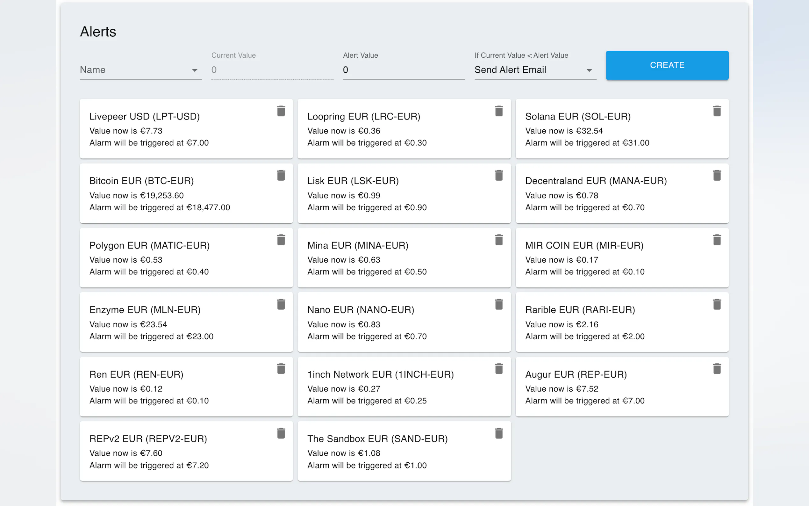Trash the Bitcoin EUR alert
This screenshot has height=506, width=809.
click(x=281, y=175)
